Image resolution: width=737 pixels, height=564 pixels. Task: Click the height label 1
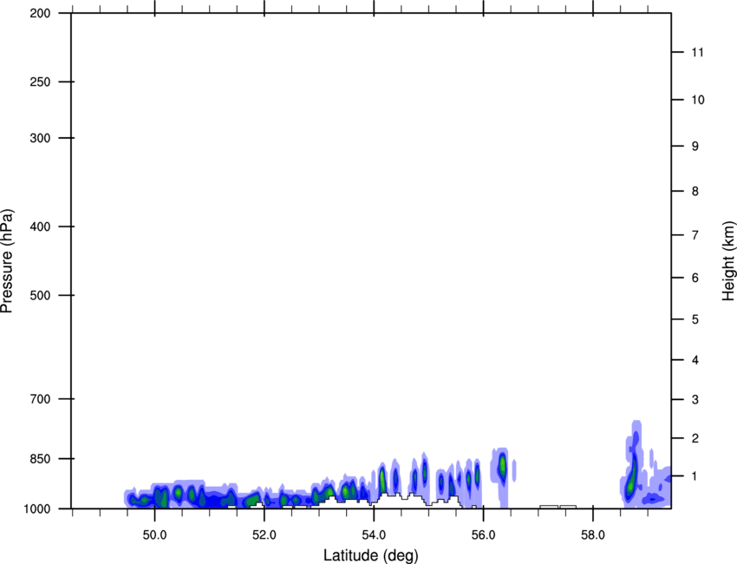(695, 476)
